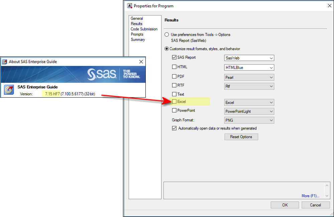The width and height of the screenshot is (334, 217).
Task: Open the Excel style dropdown
Action: [x=249, y=102]
